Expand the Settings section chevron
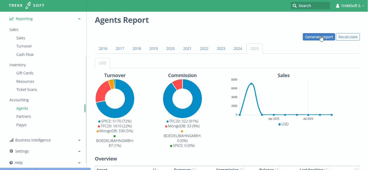 pyautogui.click(x=79, y=151)
